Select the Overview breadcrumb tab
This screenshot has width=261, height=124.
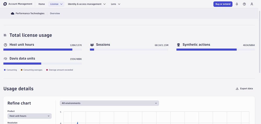(x=55, y=14)
